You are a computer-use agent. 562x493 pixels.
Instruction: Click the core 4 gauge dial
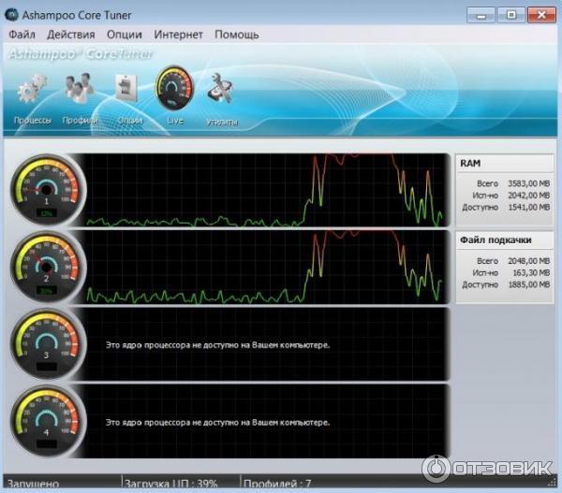coord(47,421)
